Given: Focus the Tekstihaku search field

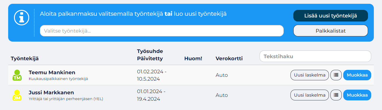Looking at the screenshot, I should [x=315, y=56].
